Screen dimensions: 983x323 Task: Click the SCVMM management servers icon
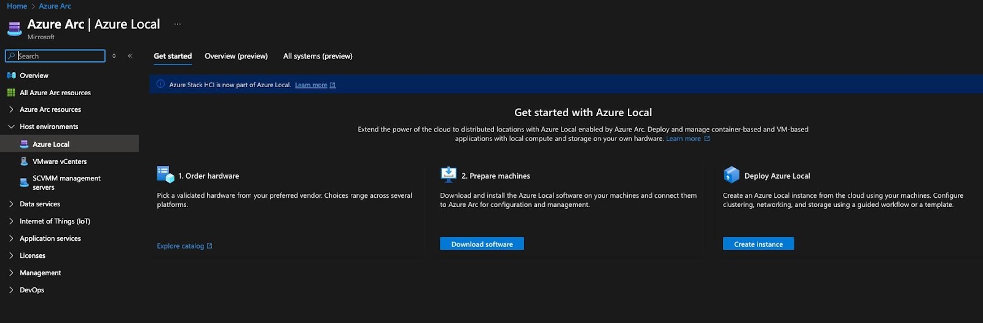[x=24, y=182]
